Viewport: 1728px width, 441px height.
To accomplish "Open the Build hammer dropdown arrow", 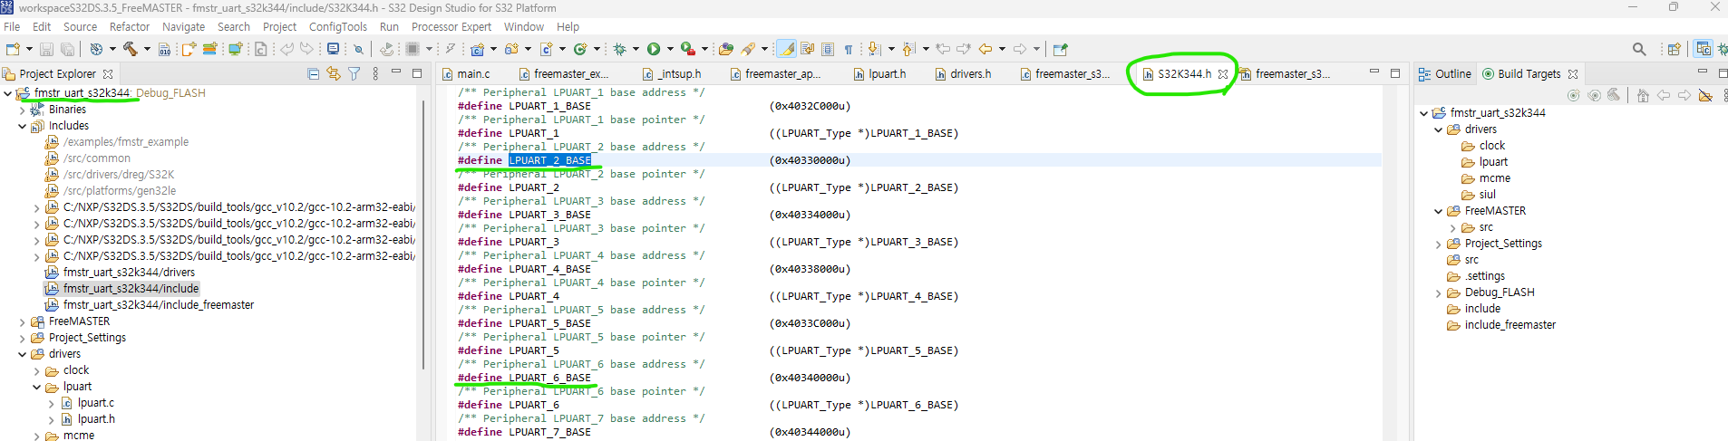I will pos(146,49).
